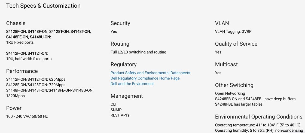
Task: Click the Chassis section heading
Action: point(16,23)
